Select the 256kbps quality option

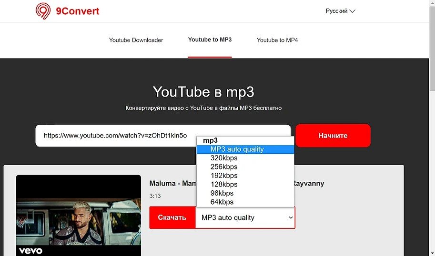245,167
